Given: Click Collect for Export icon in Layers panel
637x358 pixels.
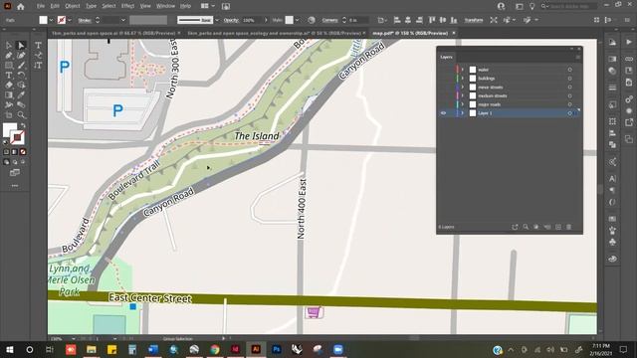Looking at the screenshot, I should (515, 227).
